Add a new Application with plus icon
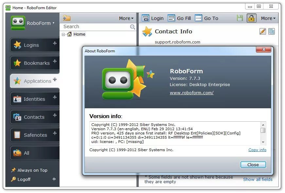285x193 pixels. pos(55,79)
